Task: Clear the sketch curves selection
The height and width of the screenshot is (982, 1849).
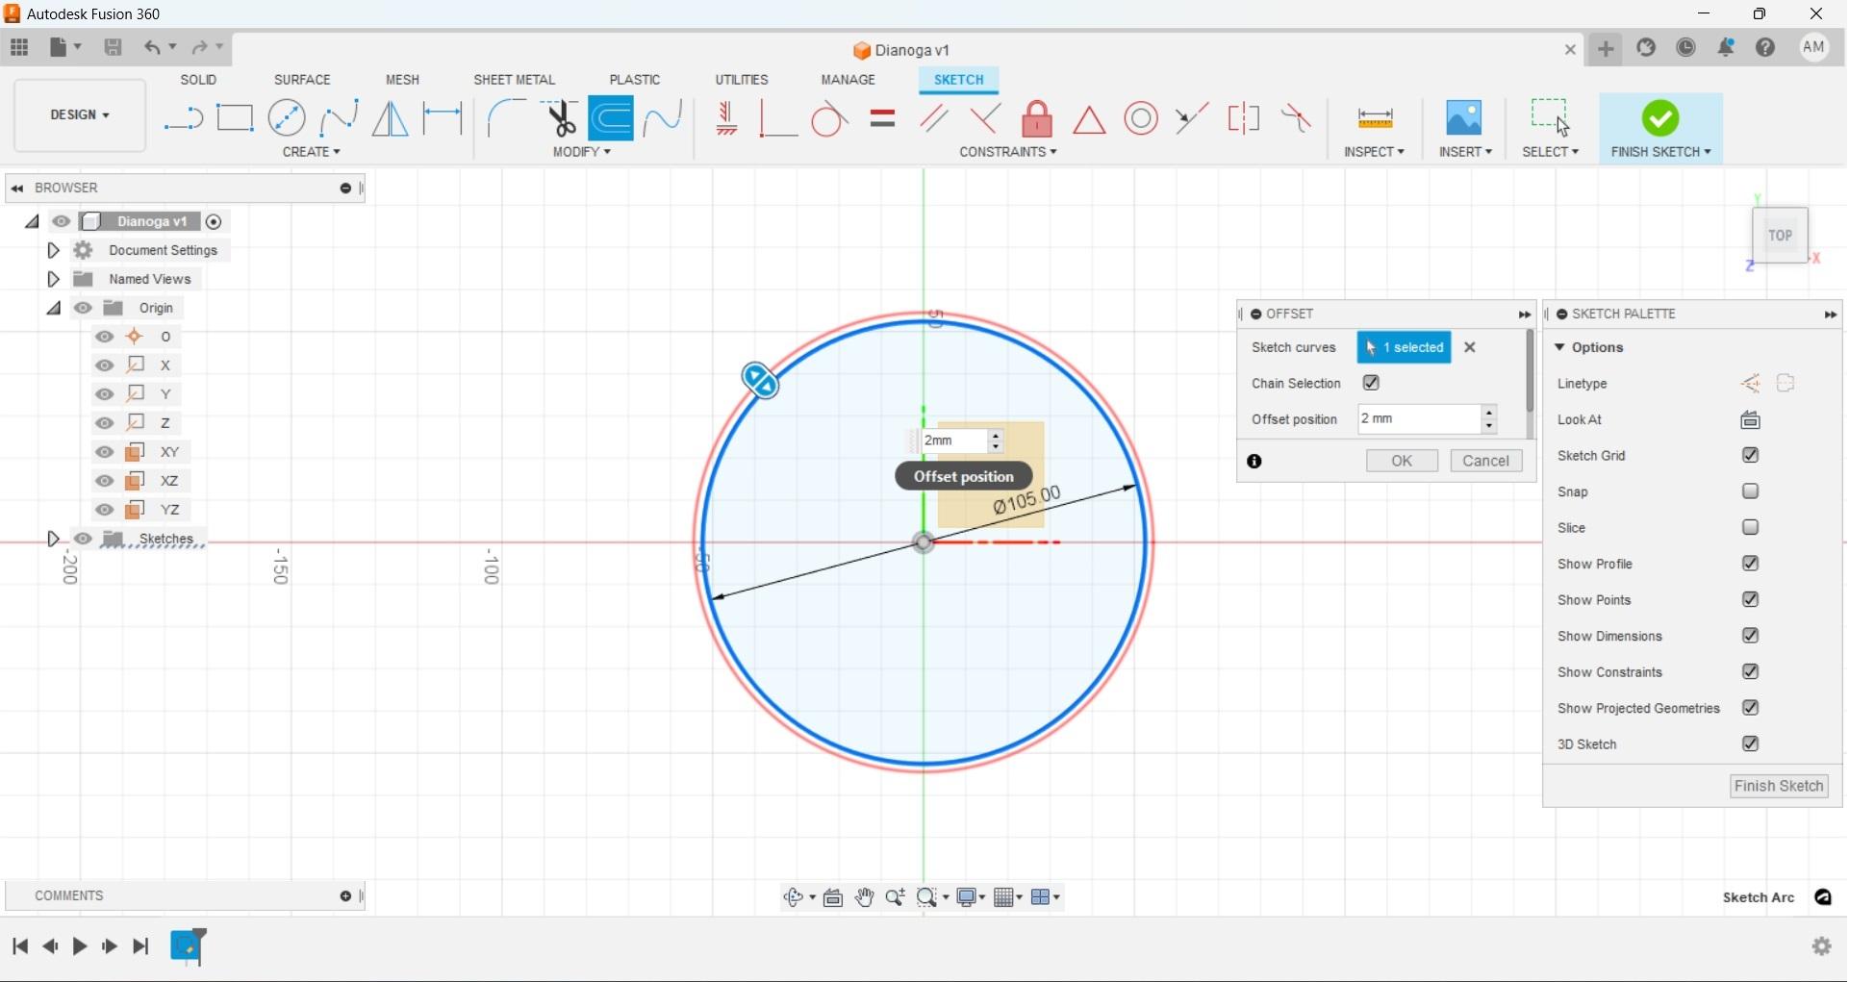Action: (1470, 347)
